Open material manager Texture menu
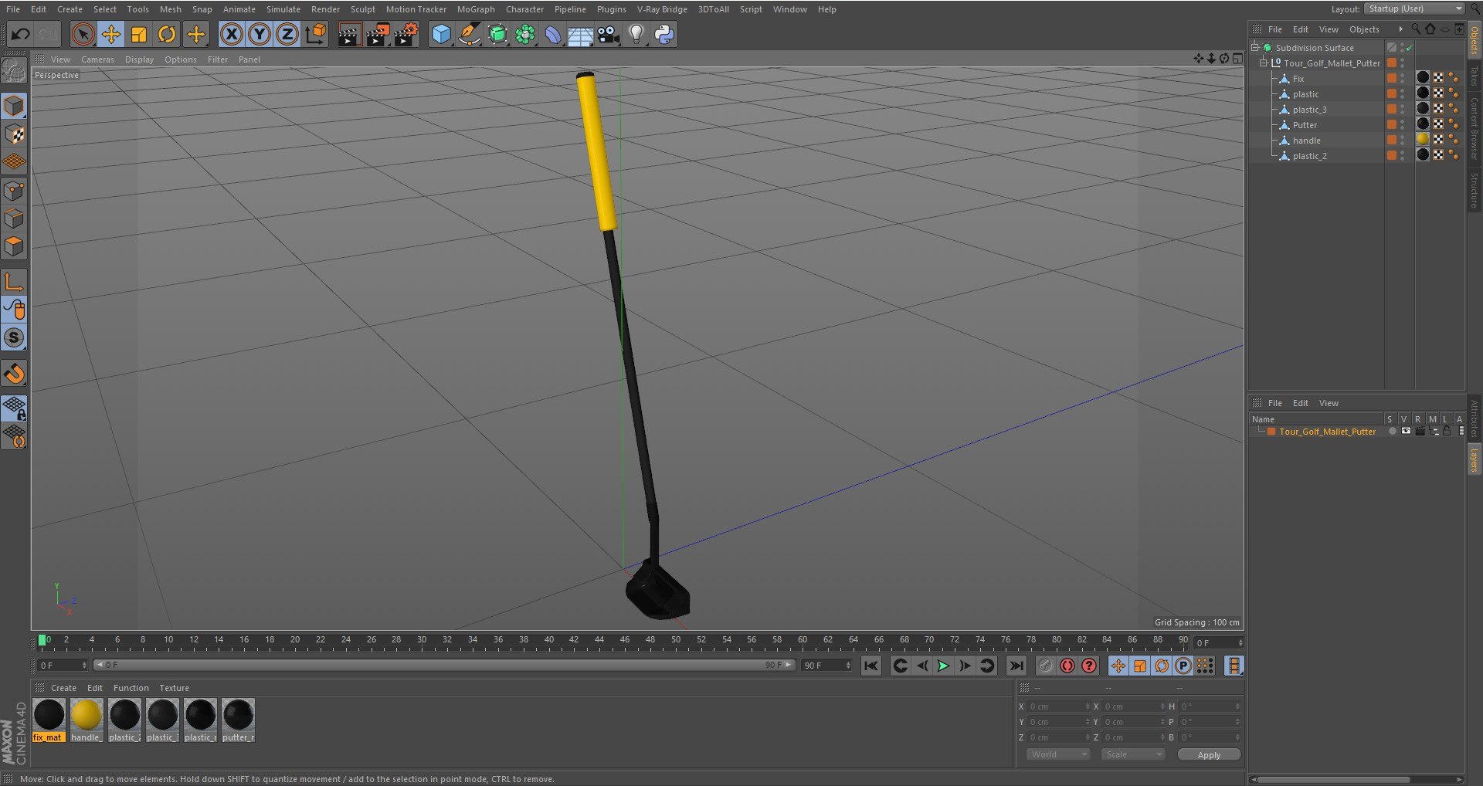This screenshot has width=1483, height=786. [x=174, y=688]
